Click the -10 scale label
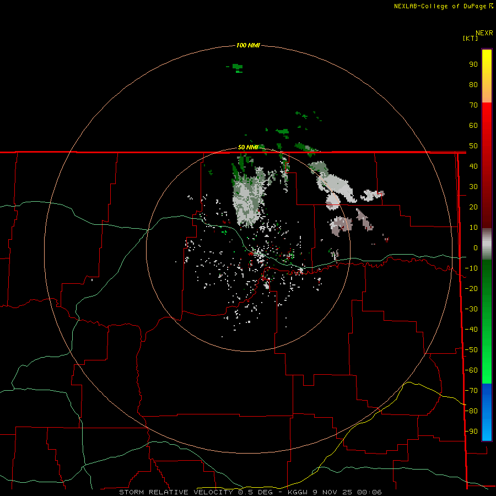The image size is (496, 496). point(471,268)
